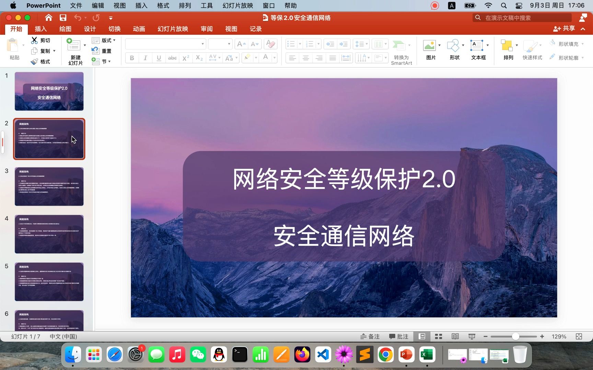This screenshot has height=370, width=593.
Task: Toggle bold formatting
Action: 132,58
